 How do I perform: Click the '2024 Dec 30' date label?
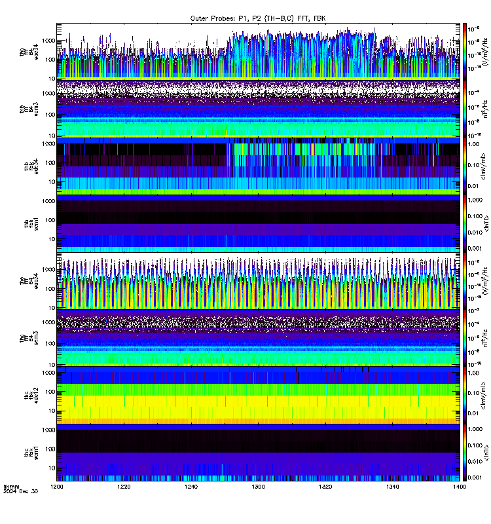click(21, 491)
